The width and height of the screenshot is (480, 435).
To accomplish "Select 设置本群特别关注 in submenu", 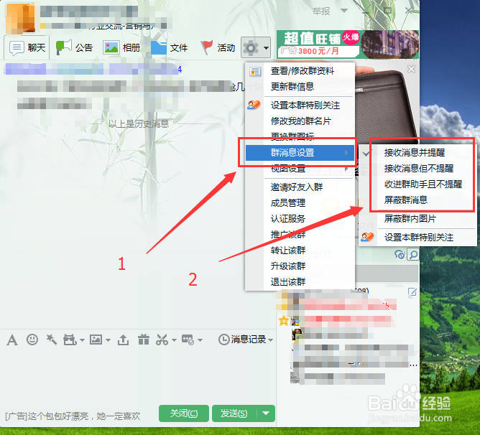I will [417, 237].
